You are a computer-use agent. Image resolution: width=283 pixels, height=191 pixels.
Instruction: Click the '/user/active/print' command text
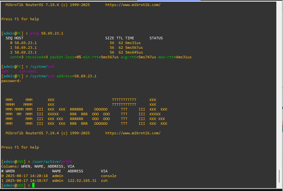[x=52, y=162]
